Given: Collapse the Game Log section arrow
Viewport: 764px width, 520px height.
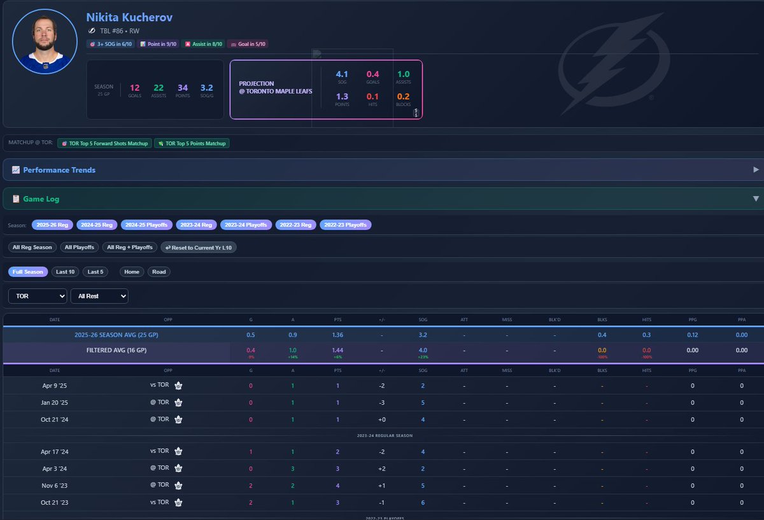Looking at the screenshot, I should coord(756,199).
